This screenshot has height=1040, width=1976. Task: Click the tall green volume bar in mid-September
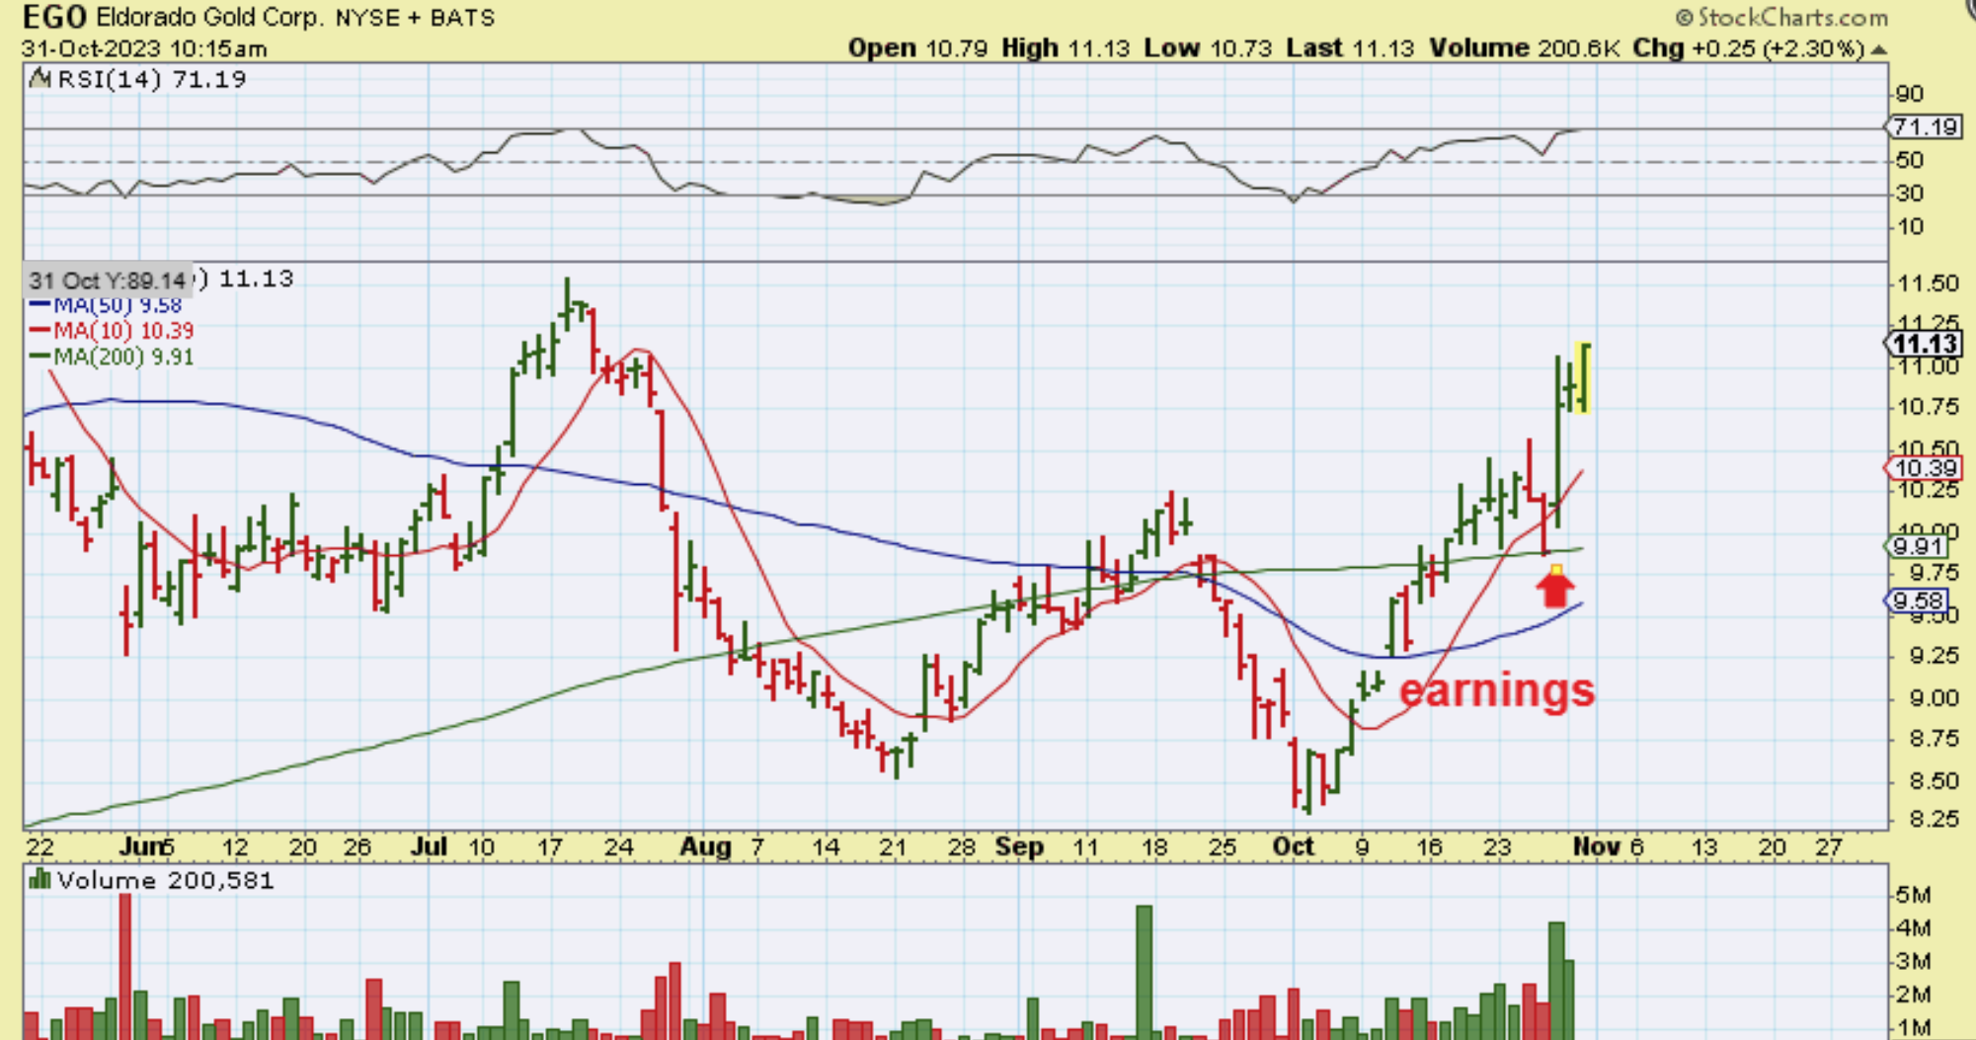[x=1145, y=972]
